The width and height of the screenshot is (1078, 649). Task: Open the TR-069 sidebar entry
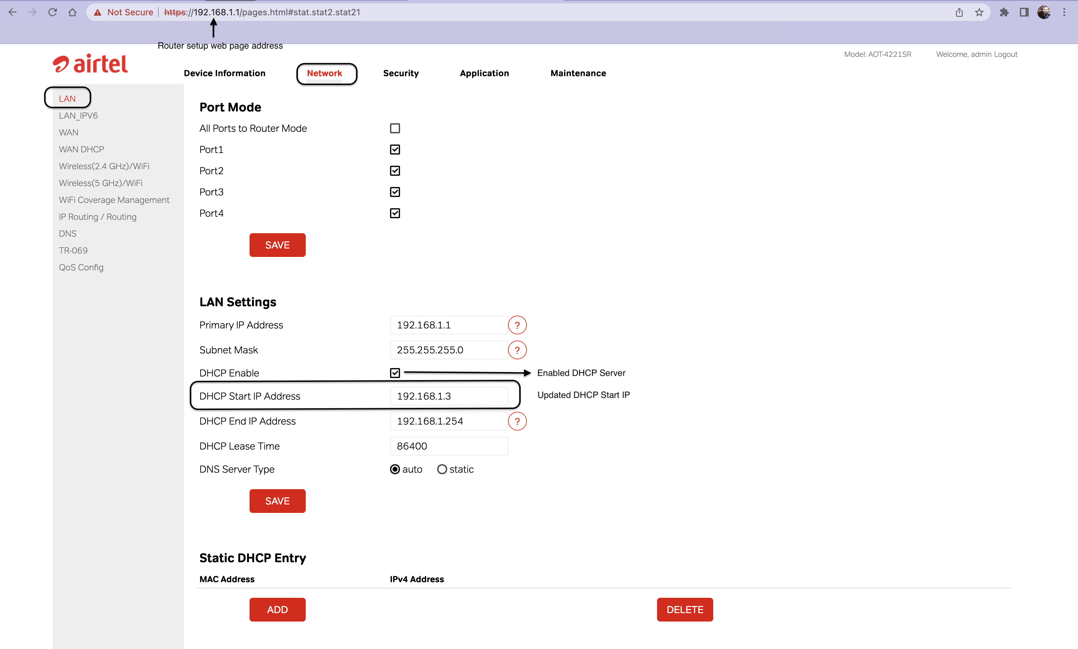pos(73,251)
